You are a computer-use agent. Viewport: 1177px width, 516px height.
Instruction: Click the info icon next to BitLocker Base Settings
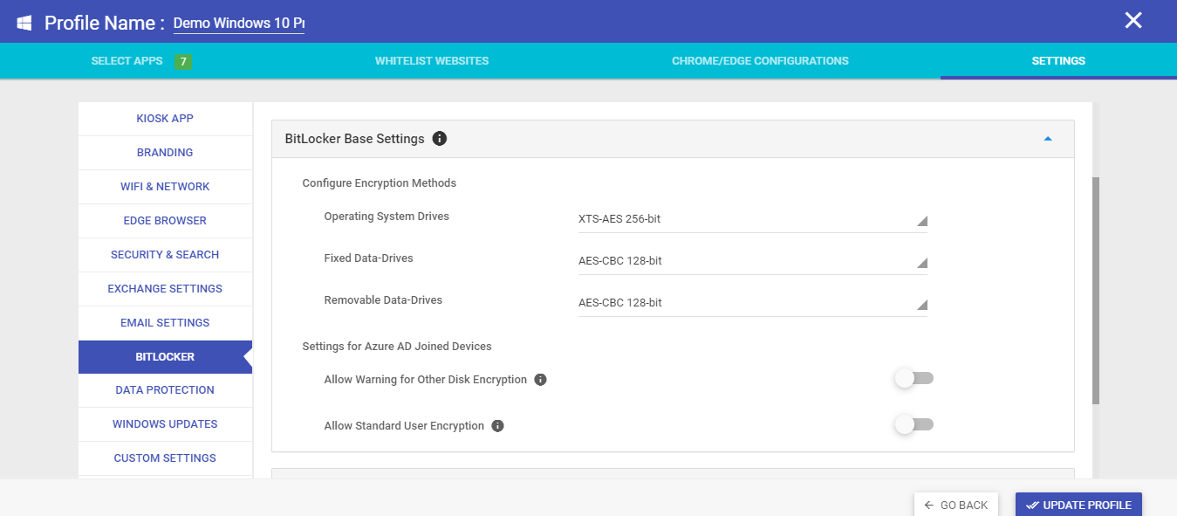pyautogui.click(x=440, y=139)
